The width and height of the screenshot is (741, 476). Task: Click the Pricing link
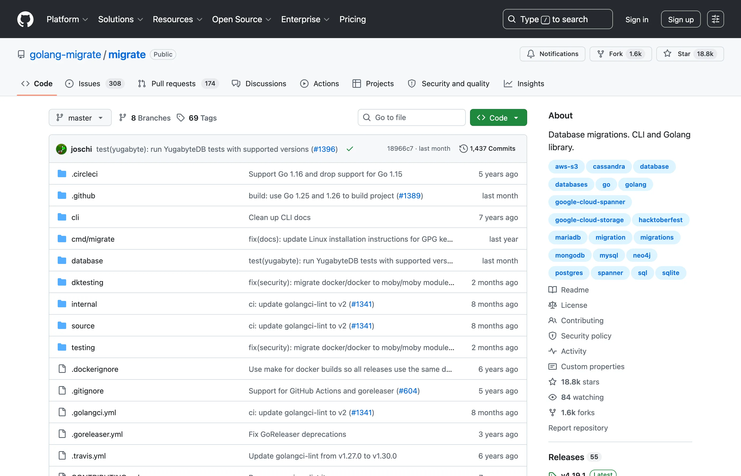(353, 19)
